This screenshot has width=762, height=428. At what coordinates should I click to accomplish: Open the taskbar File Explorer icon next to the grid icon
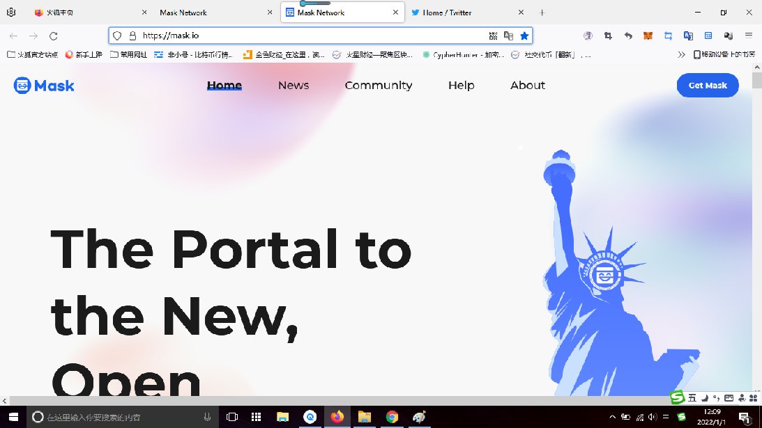click(x=282, y=417)
